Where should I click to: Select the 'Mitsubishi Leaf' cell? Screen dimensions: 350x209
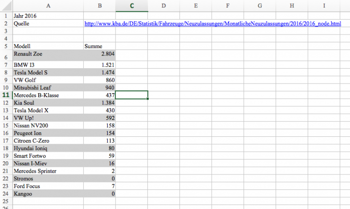pos(48,88)
